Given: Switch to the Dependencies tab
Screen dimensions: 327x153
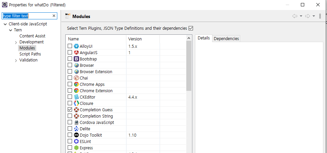Looking at the screenshot, I should [226, 38].
